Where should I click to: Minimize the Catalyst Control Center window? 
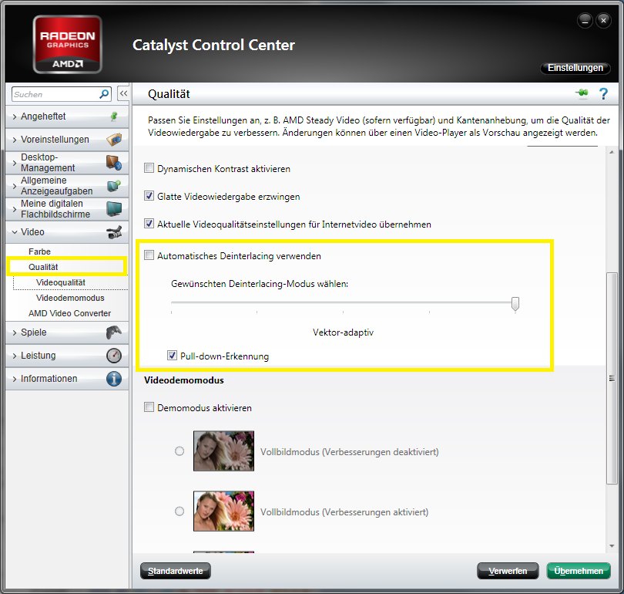point(585,20)
